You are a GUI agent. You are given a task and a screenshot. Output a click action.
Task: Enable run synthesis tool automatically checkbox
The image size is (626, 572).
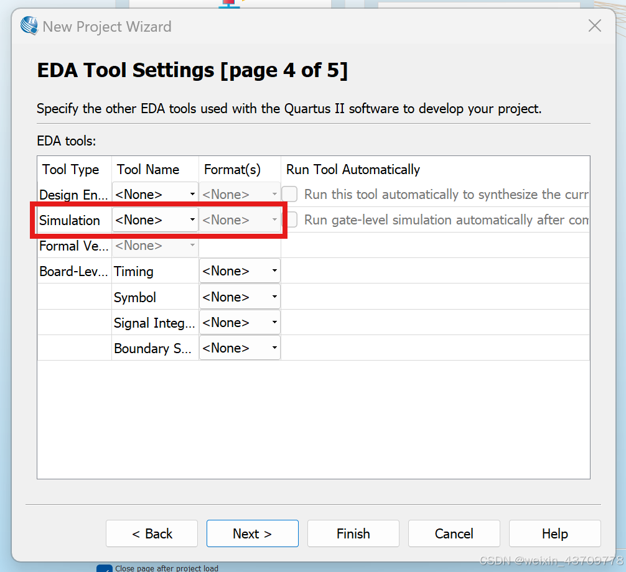tap(289, 194)
